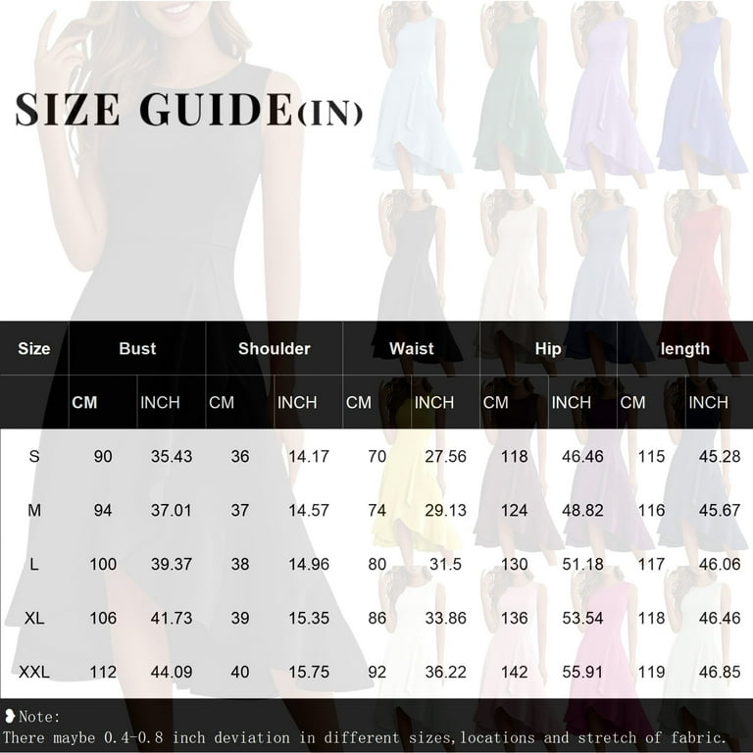753x753 pixels.
Task: Click the bold CM subheader under Bust
Action: point(84,402)
